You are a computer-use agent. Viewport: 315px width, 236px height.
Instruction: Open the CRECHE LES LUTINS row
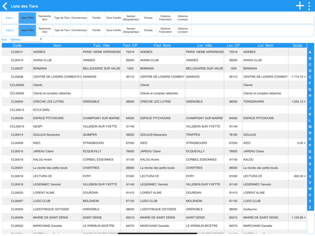pos(154,101)
